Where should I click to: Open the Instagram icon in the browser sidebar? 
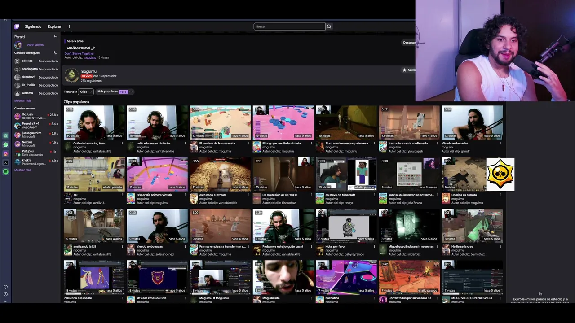pyautogui.click(x=5, y=154)
